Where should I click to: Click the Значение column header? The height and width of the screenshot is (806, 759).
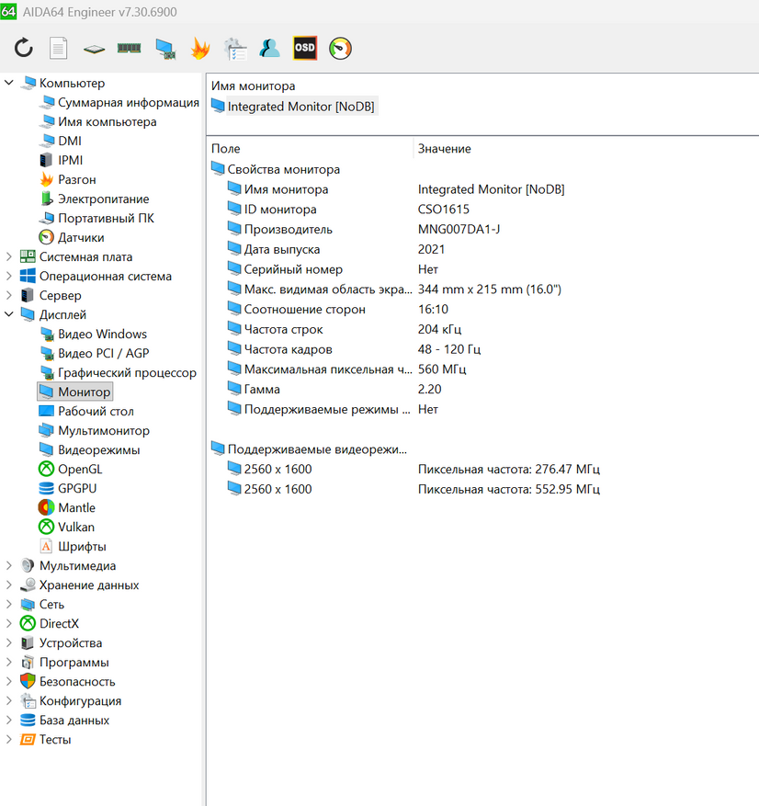pos(445,149)
